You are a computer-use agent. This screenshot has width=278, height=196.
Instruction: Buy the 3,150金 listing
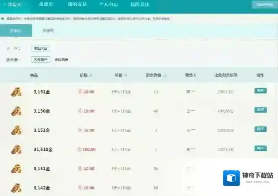click(x=261, y=110)
